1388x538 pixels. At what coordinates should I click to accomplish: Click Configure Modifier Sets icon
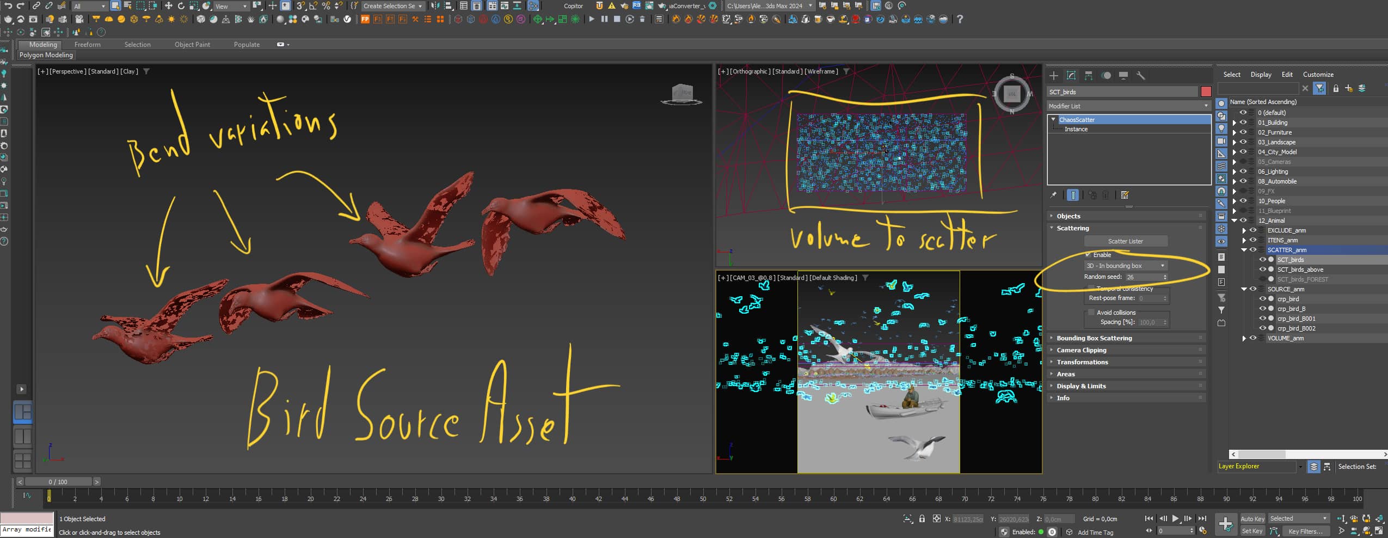[x=1125, y=195]
